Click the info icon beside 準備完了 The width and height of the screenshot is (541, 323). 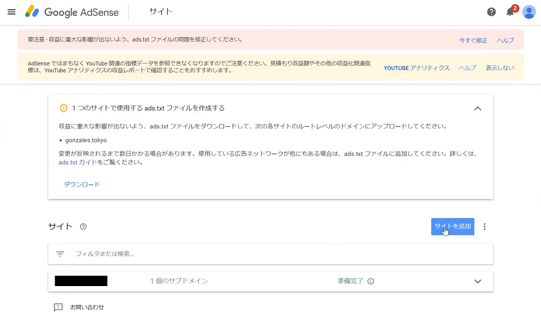click(371, 281)
